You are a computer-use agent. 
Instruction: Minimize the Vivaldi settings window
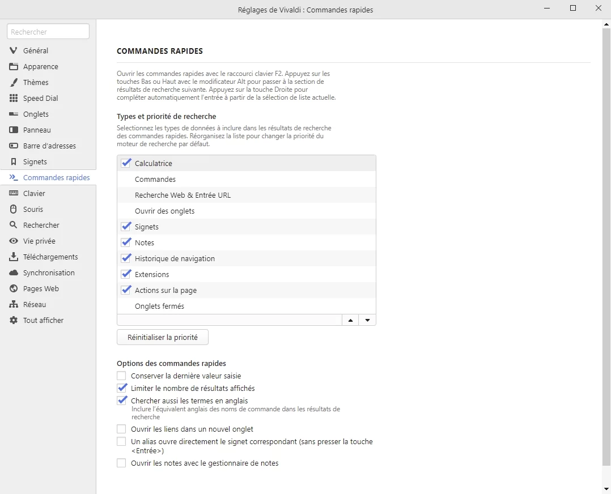pos(547,8)
